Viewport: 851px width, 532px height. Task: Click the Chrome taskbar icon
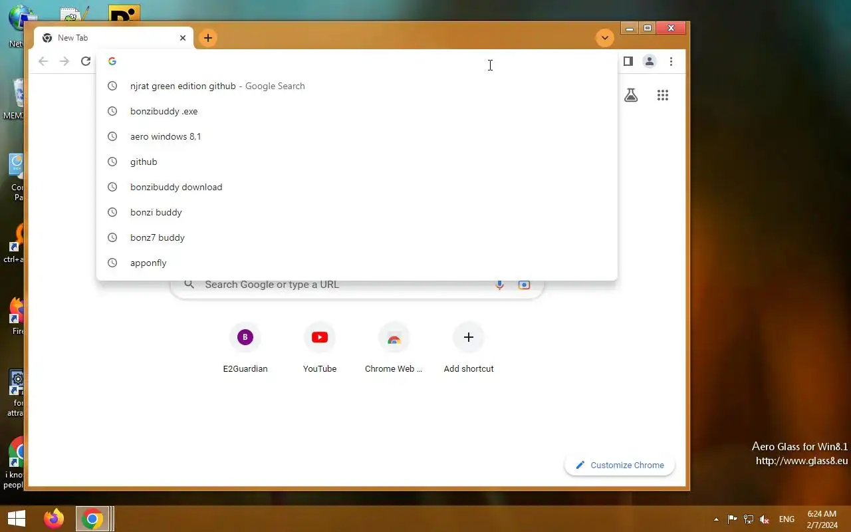pos(93,519)
